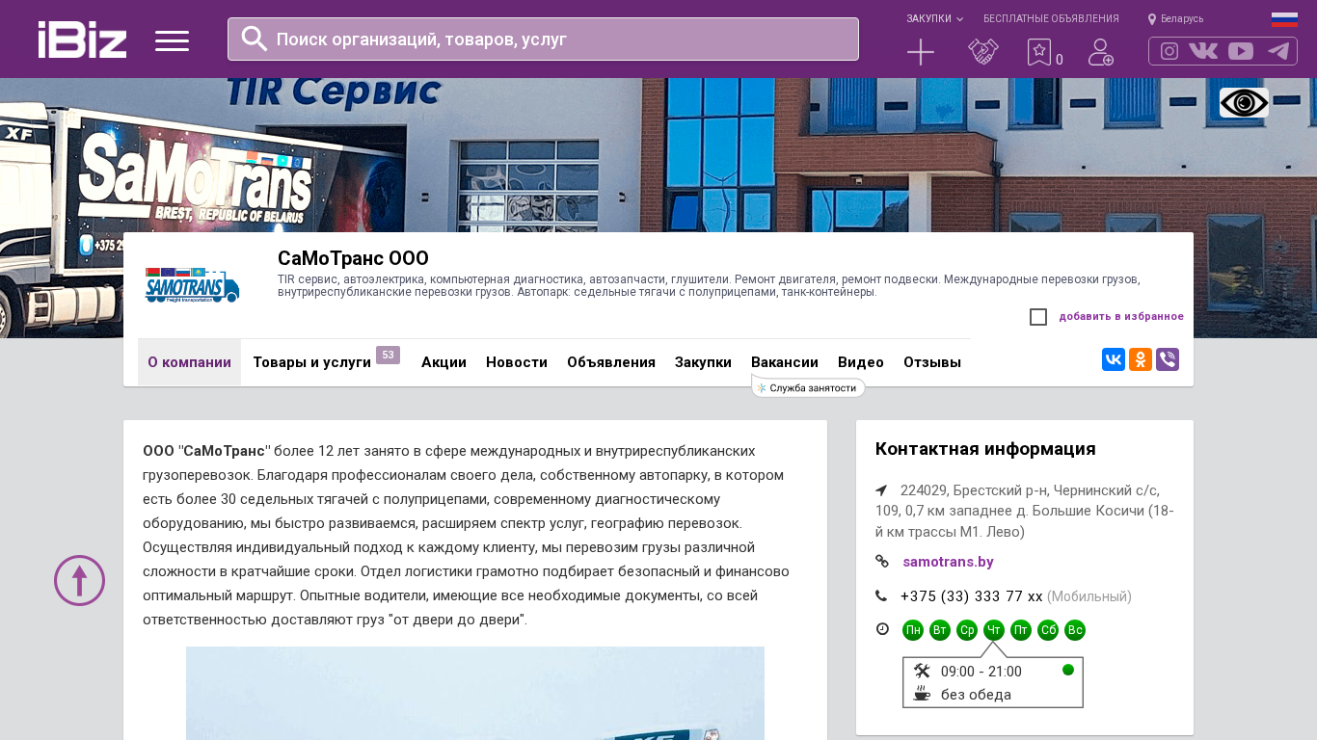Open iBiz VK page in header

pos(1203,51)
